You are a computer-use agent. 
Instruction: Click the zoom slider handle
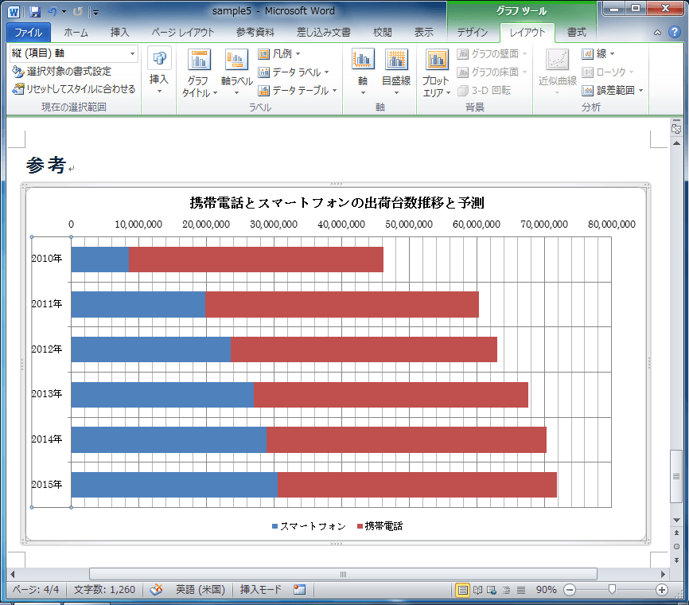coord(612,589)
